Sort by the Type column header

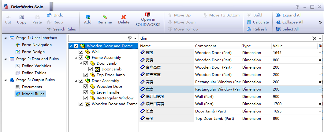click(x=256, y=46)
